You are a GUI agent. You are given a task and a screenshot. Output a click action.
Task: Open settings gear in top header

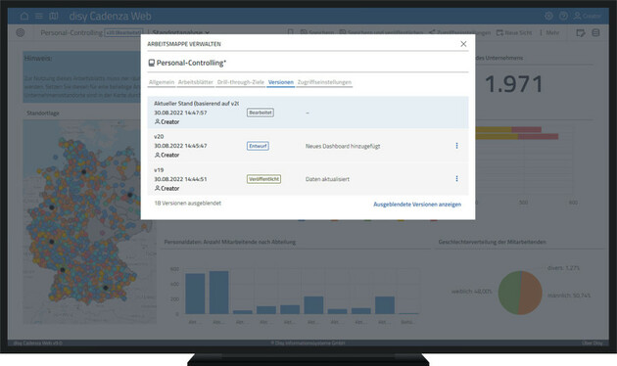click(x=548, y=16)
